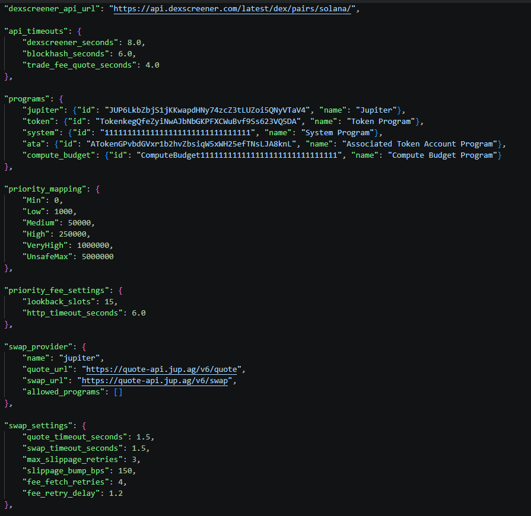The height and width of the screenshot is (516, 531).
Task: Click the opening brace after "programs"
Action: tap(61, 99)
